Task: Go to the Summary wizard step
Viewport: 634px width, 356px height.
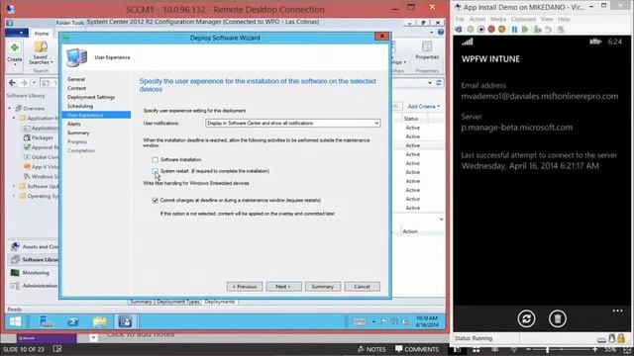Action: pos(78,133)
